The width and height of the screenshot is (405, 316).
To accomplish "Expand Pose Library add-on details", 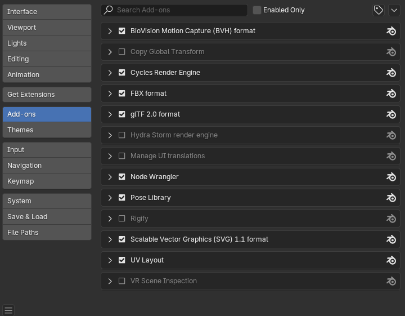I will pos(110,198).
